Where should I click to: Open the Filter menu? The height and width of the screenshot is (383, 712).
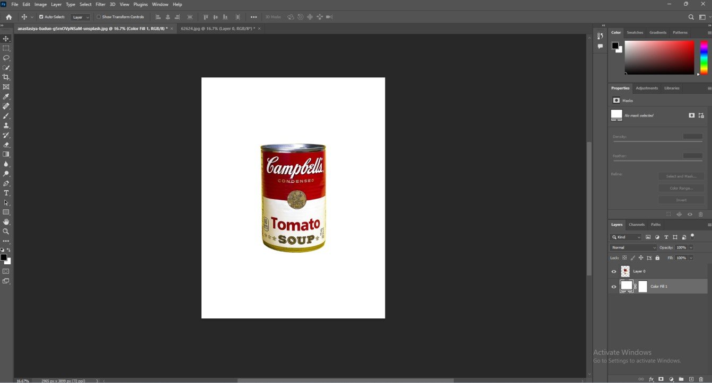point(100,4)
